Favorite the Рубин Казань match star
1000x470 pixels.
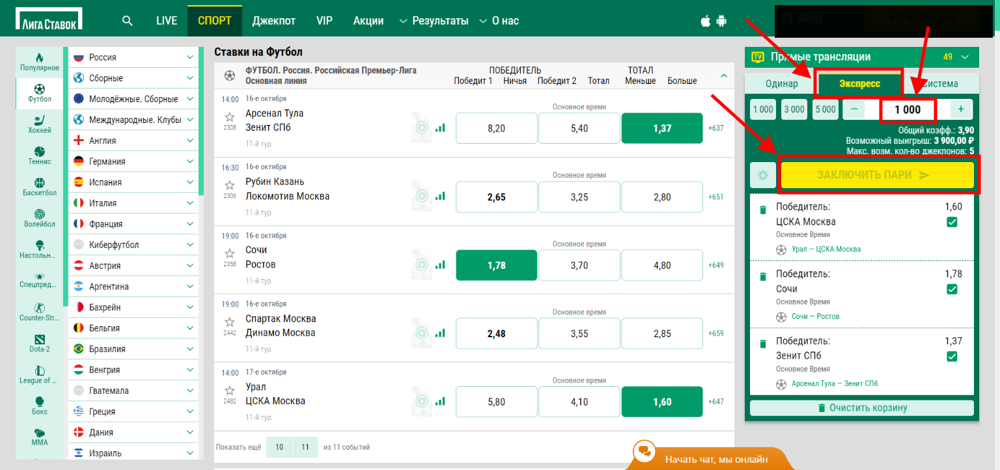(229, 185)
